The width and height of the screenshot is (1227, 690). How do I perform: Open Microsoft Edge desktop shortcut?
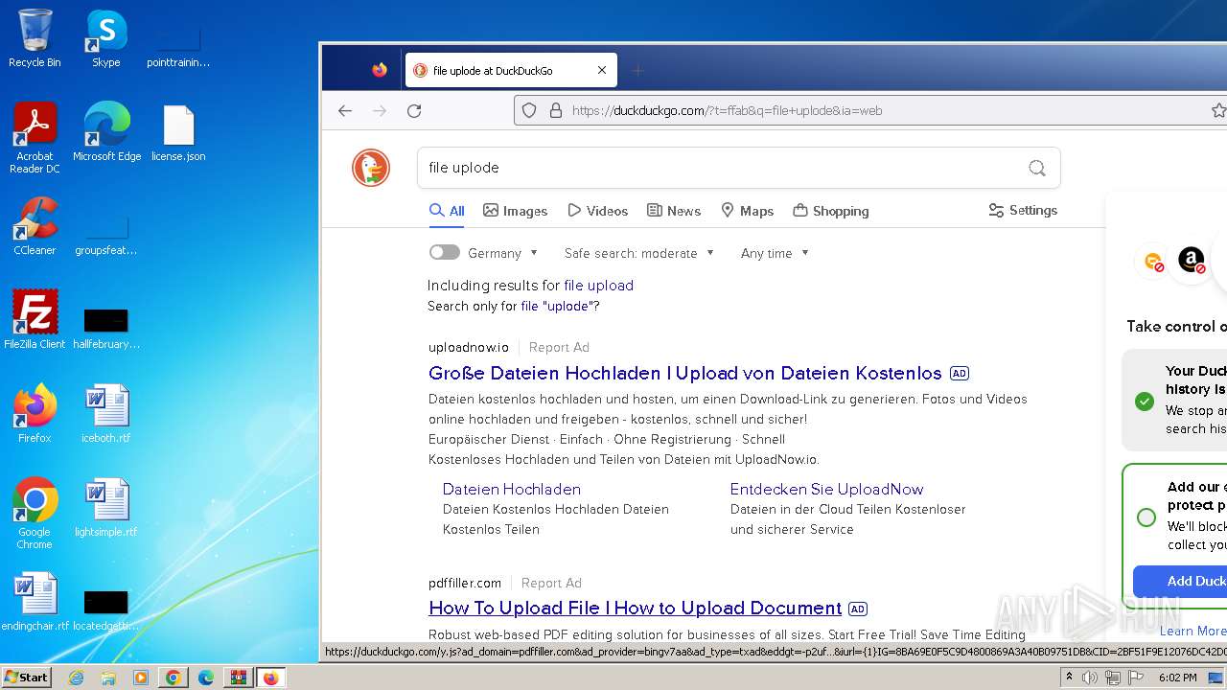tap(106, 132)
